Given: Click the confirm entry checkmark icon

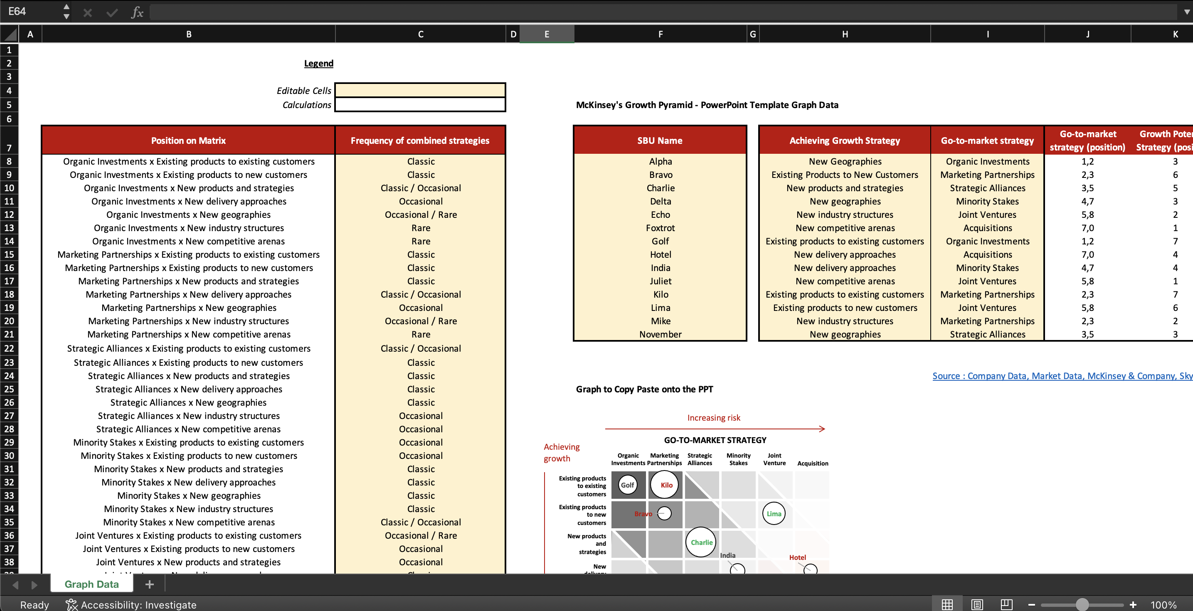Looking at the screenshot, I should (112, 12).
